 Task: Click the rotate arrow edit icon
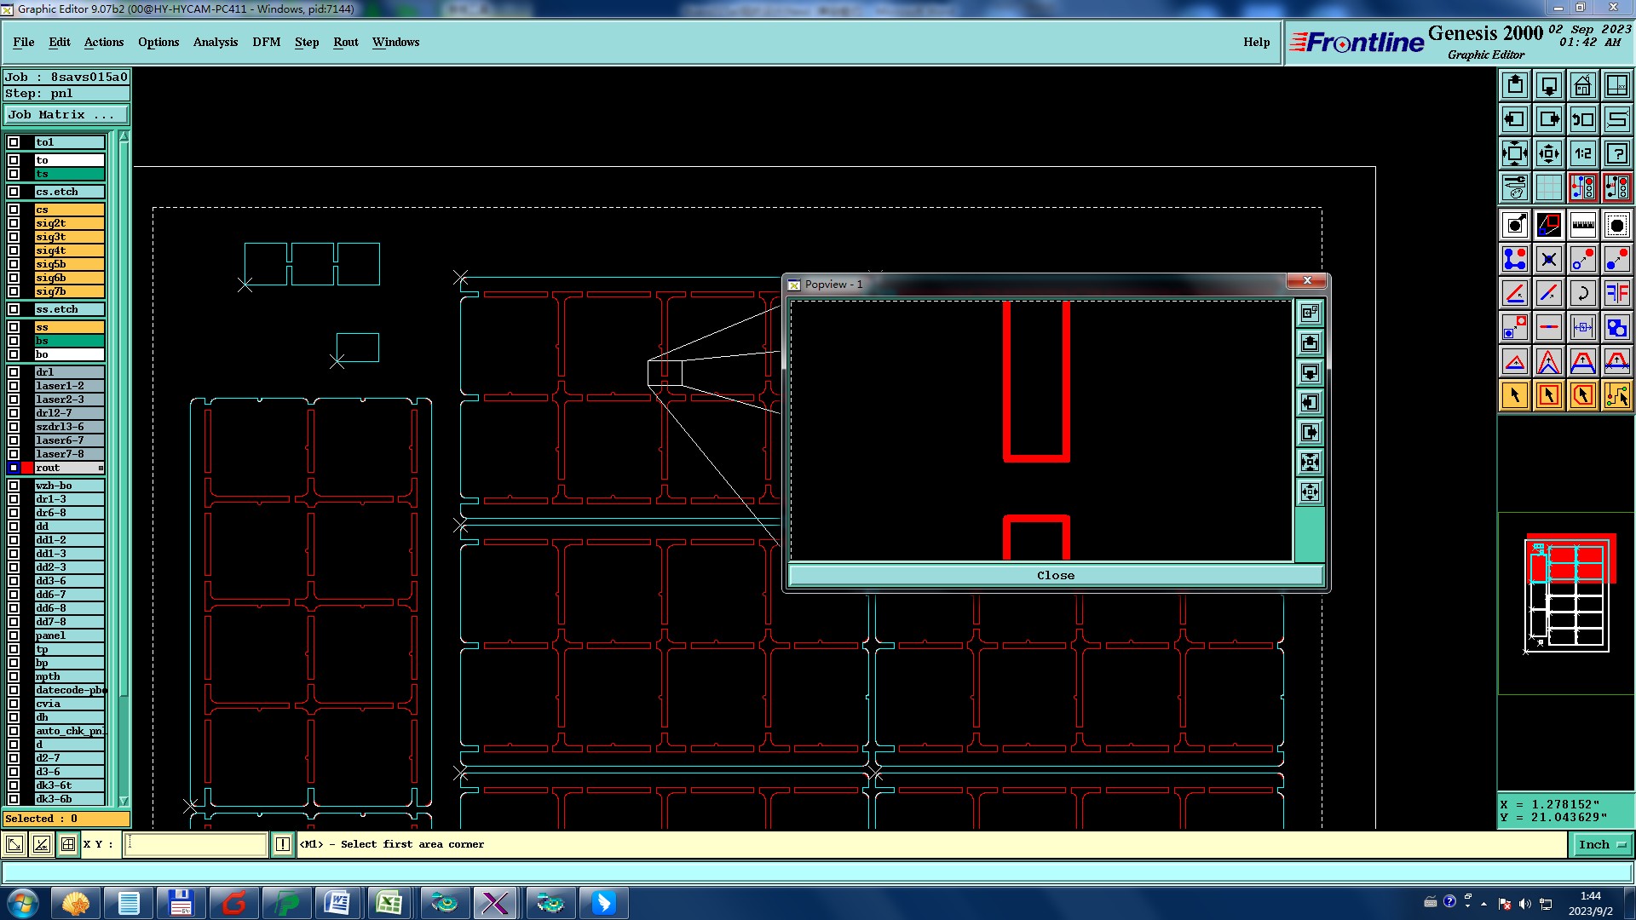1582,294
